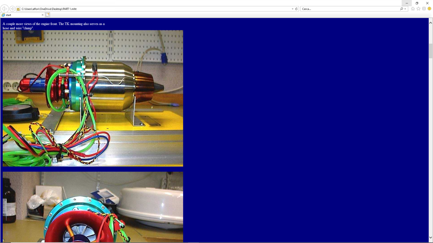This screenshot has height=243, width=433.
Task: Minimize the browser window
Action: (x=407, y=3)
